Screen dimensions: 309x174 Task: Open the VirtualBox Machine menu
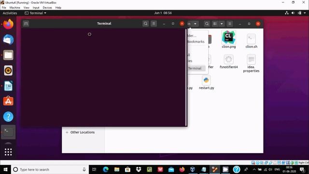(15, 8)
